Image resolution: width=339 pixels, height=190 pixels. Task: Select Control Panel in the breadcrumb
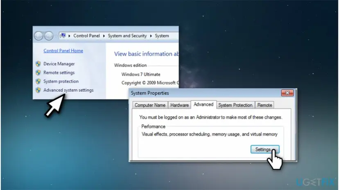click(x=86, y=36)
